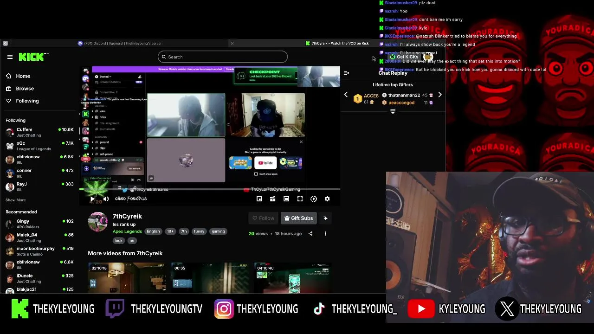The image size is (594, 334).
Task: Close the Discord browser tab
Action: 232,43
